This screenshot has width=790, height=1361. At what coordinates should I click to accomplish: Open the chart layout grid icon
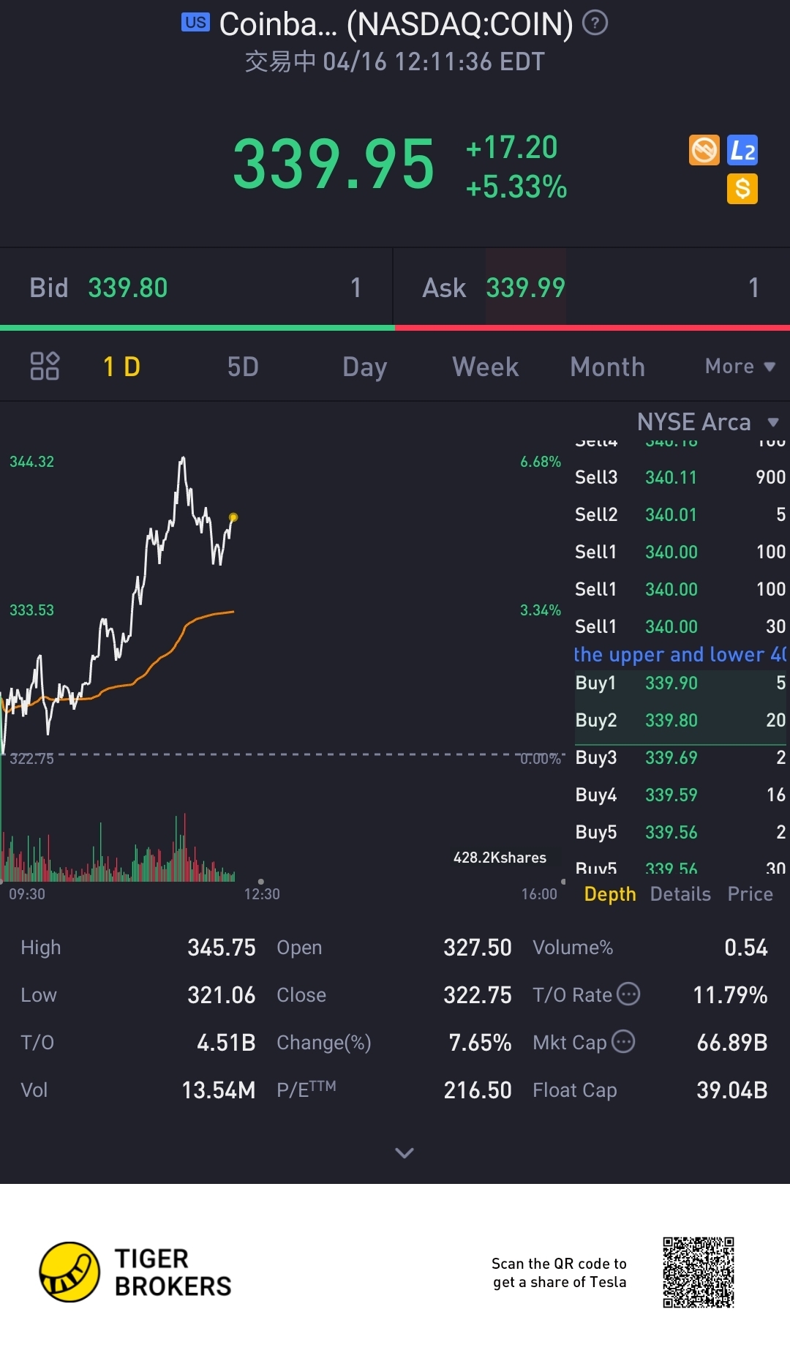pyautogui.click(x=45, y=366)
